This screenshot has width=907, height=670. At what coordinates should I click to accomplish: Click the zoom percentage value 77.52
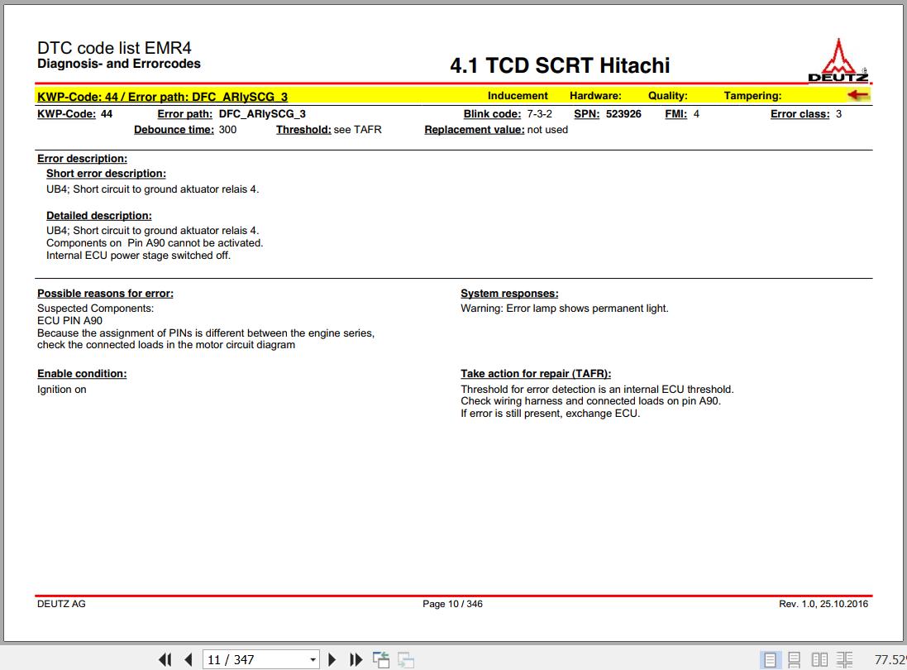click(x=890, y=659)
